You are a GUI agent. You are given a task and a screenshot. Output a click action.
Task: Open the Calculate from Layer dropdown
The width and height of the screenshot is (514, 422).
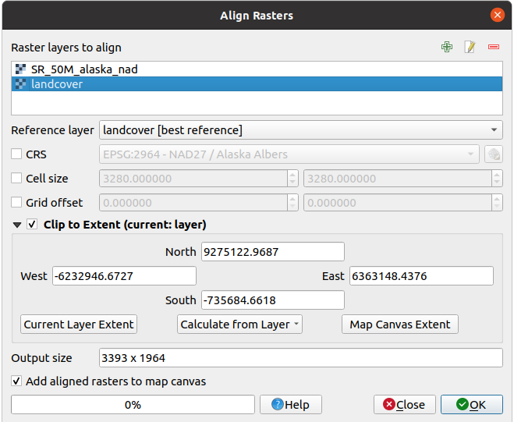240,324
